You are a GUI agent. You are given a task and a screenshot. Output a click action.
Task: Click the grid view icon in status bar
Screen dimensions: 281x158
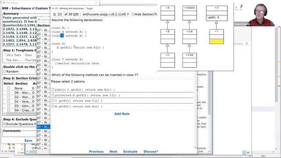[244, 152]
